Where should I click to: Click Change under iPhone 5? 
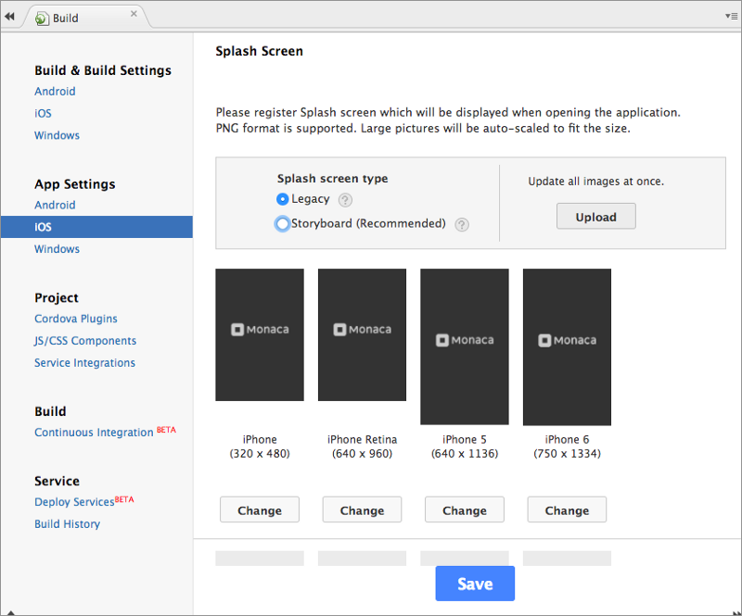pos(465,509)
